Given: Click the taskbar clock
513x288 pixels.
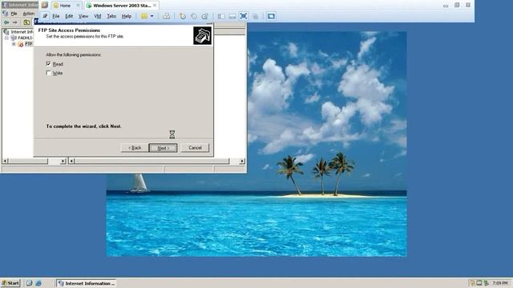Looking at the screenshot, I should pos(500,282).
